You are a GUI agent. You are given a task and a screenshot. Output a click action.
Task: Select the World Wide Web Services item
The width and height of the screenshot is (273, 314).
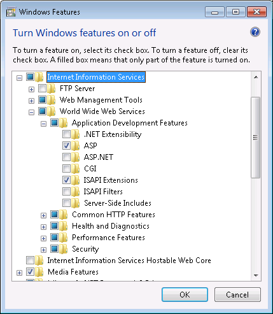(x=102, y=111)
